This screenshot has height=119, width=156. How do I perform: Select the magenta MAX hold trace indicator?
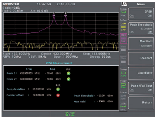123,38
